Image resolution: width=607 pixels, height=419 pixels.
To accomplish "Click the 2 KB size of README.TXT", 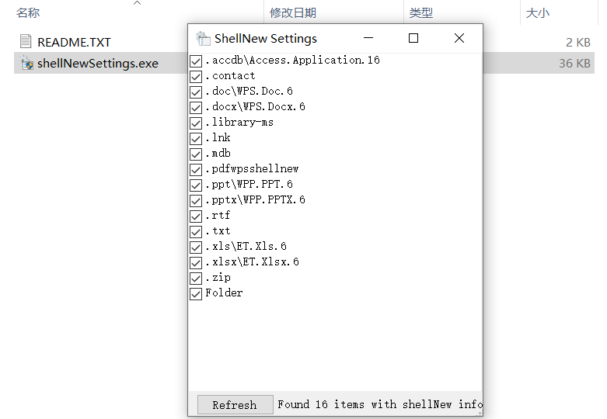I will [x=578, y=42].
